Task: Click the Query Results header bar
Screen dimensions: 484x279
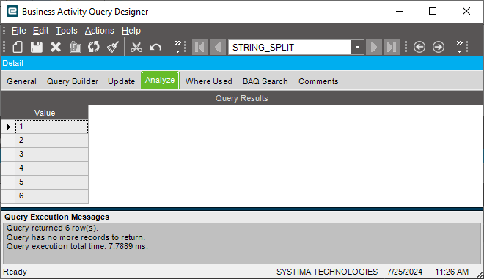Action: tap(242, 98)
